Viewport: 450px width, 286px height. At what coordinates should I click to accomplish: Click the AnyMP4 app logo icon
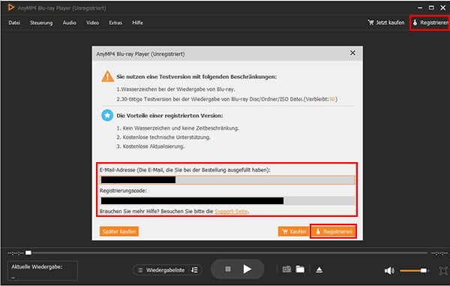11,8
